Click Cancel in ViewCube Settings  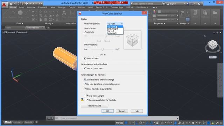[x=122, y=111]
